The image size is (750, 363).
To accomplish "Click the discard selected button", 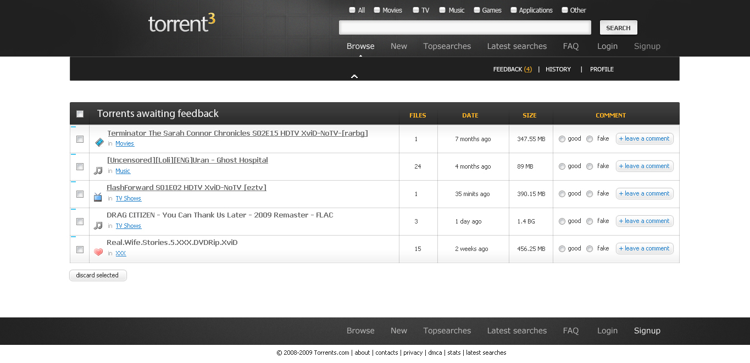I will pyautogui.click(x=98, y=275).
